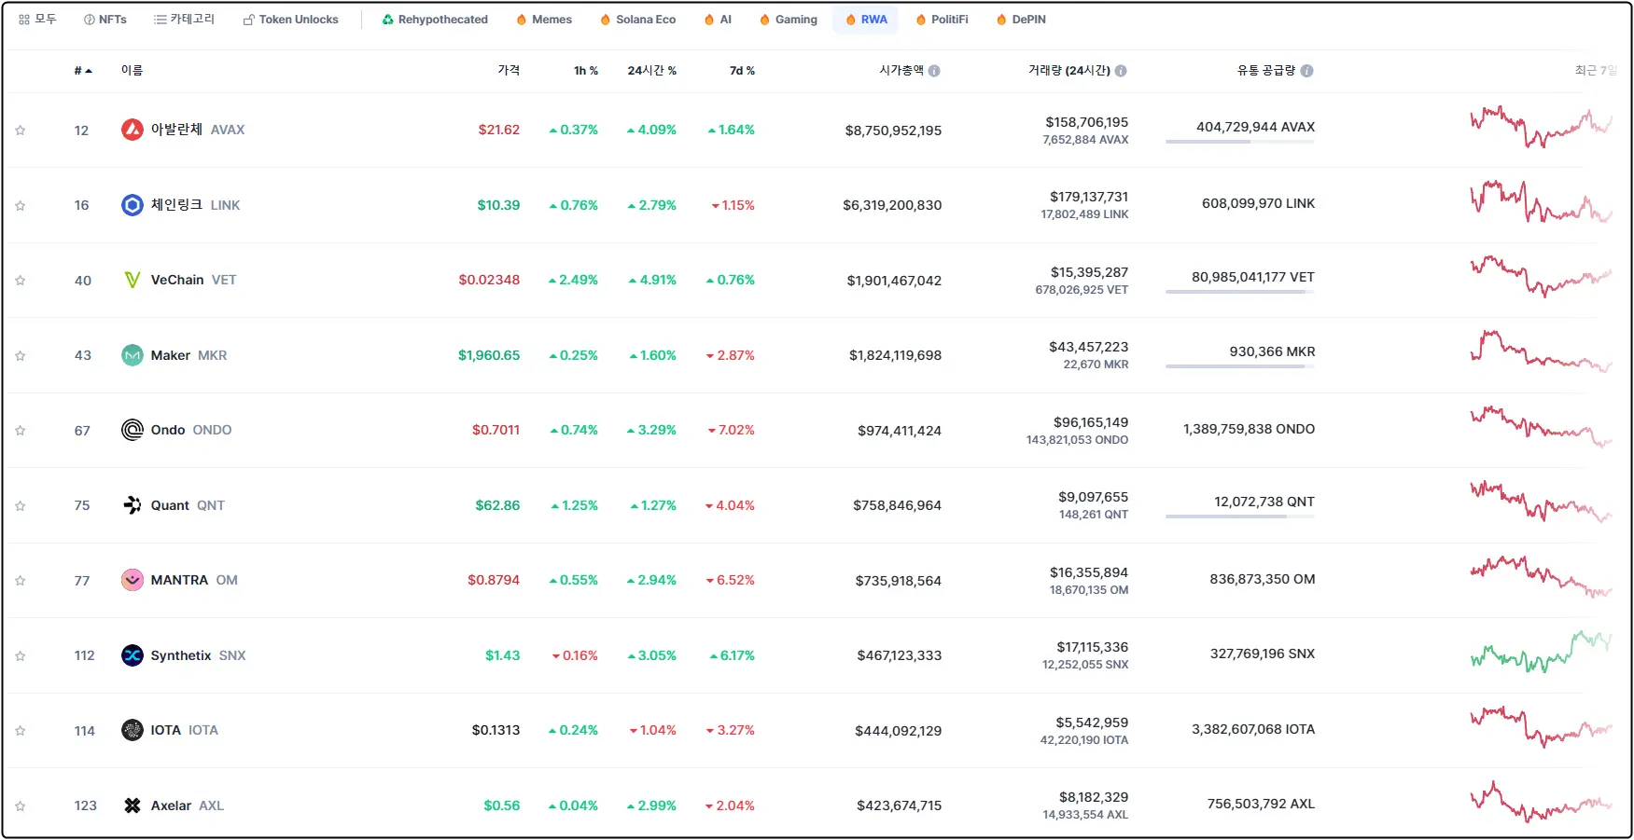Click the info icon next to 거래량 (24시간)
Viewport: 1634px width, 840px height.
tap(1121, 71)
